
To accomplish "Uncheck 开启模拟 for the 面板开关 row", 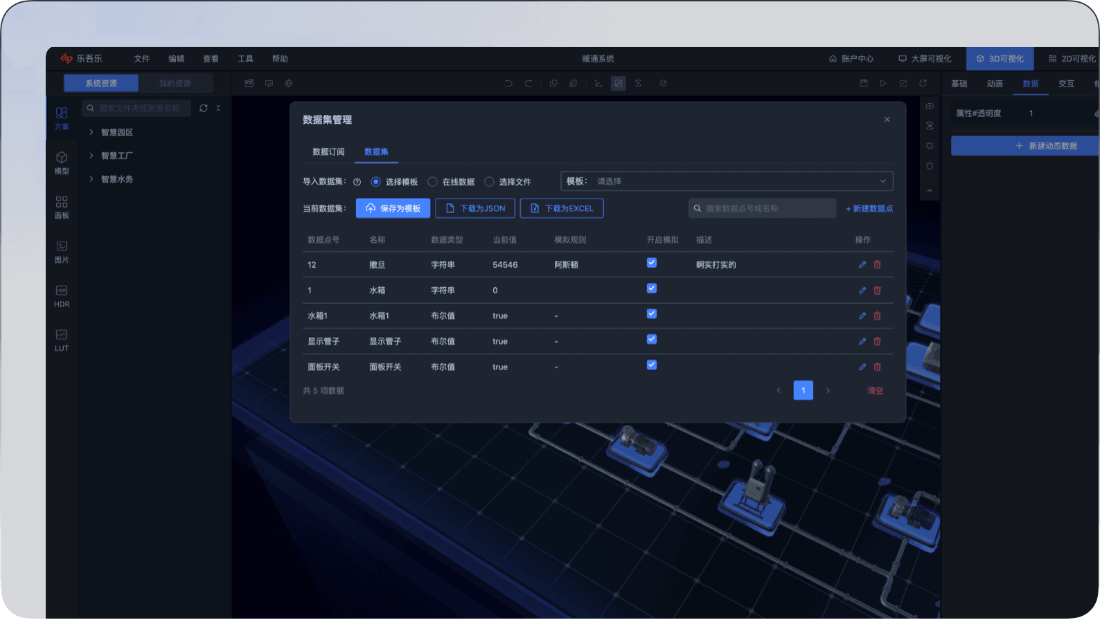I will [651, 365].
